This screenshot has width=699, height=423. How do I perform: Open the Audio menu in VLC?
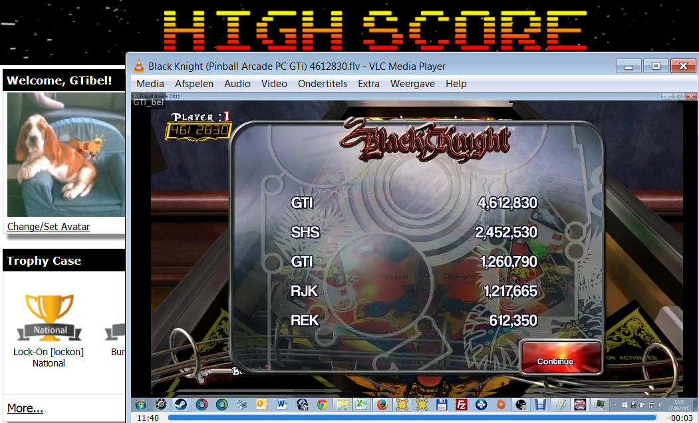[237, 84]
